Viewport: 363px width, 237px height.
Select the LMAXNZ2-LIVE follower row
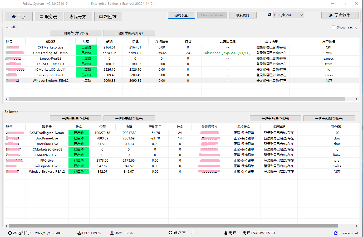47,155
